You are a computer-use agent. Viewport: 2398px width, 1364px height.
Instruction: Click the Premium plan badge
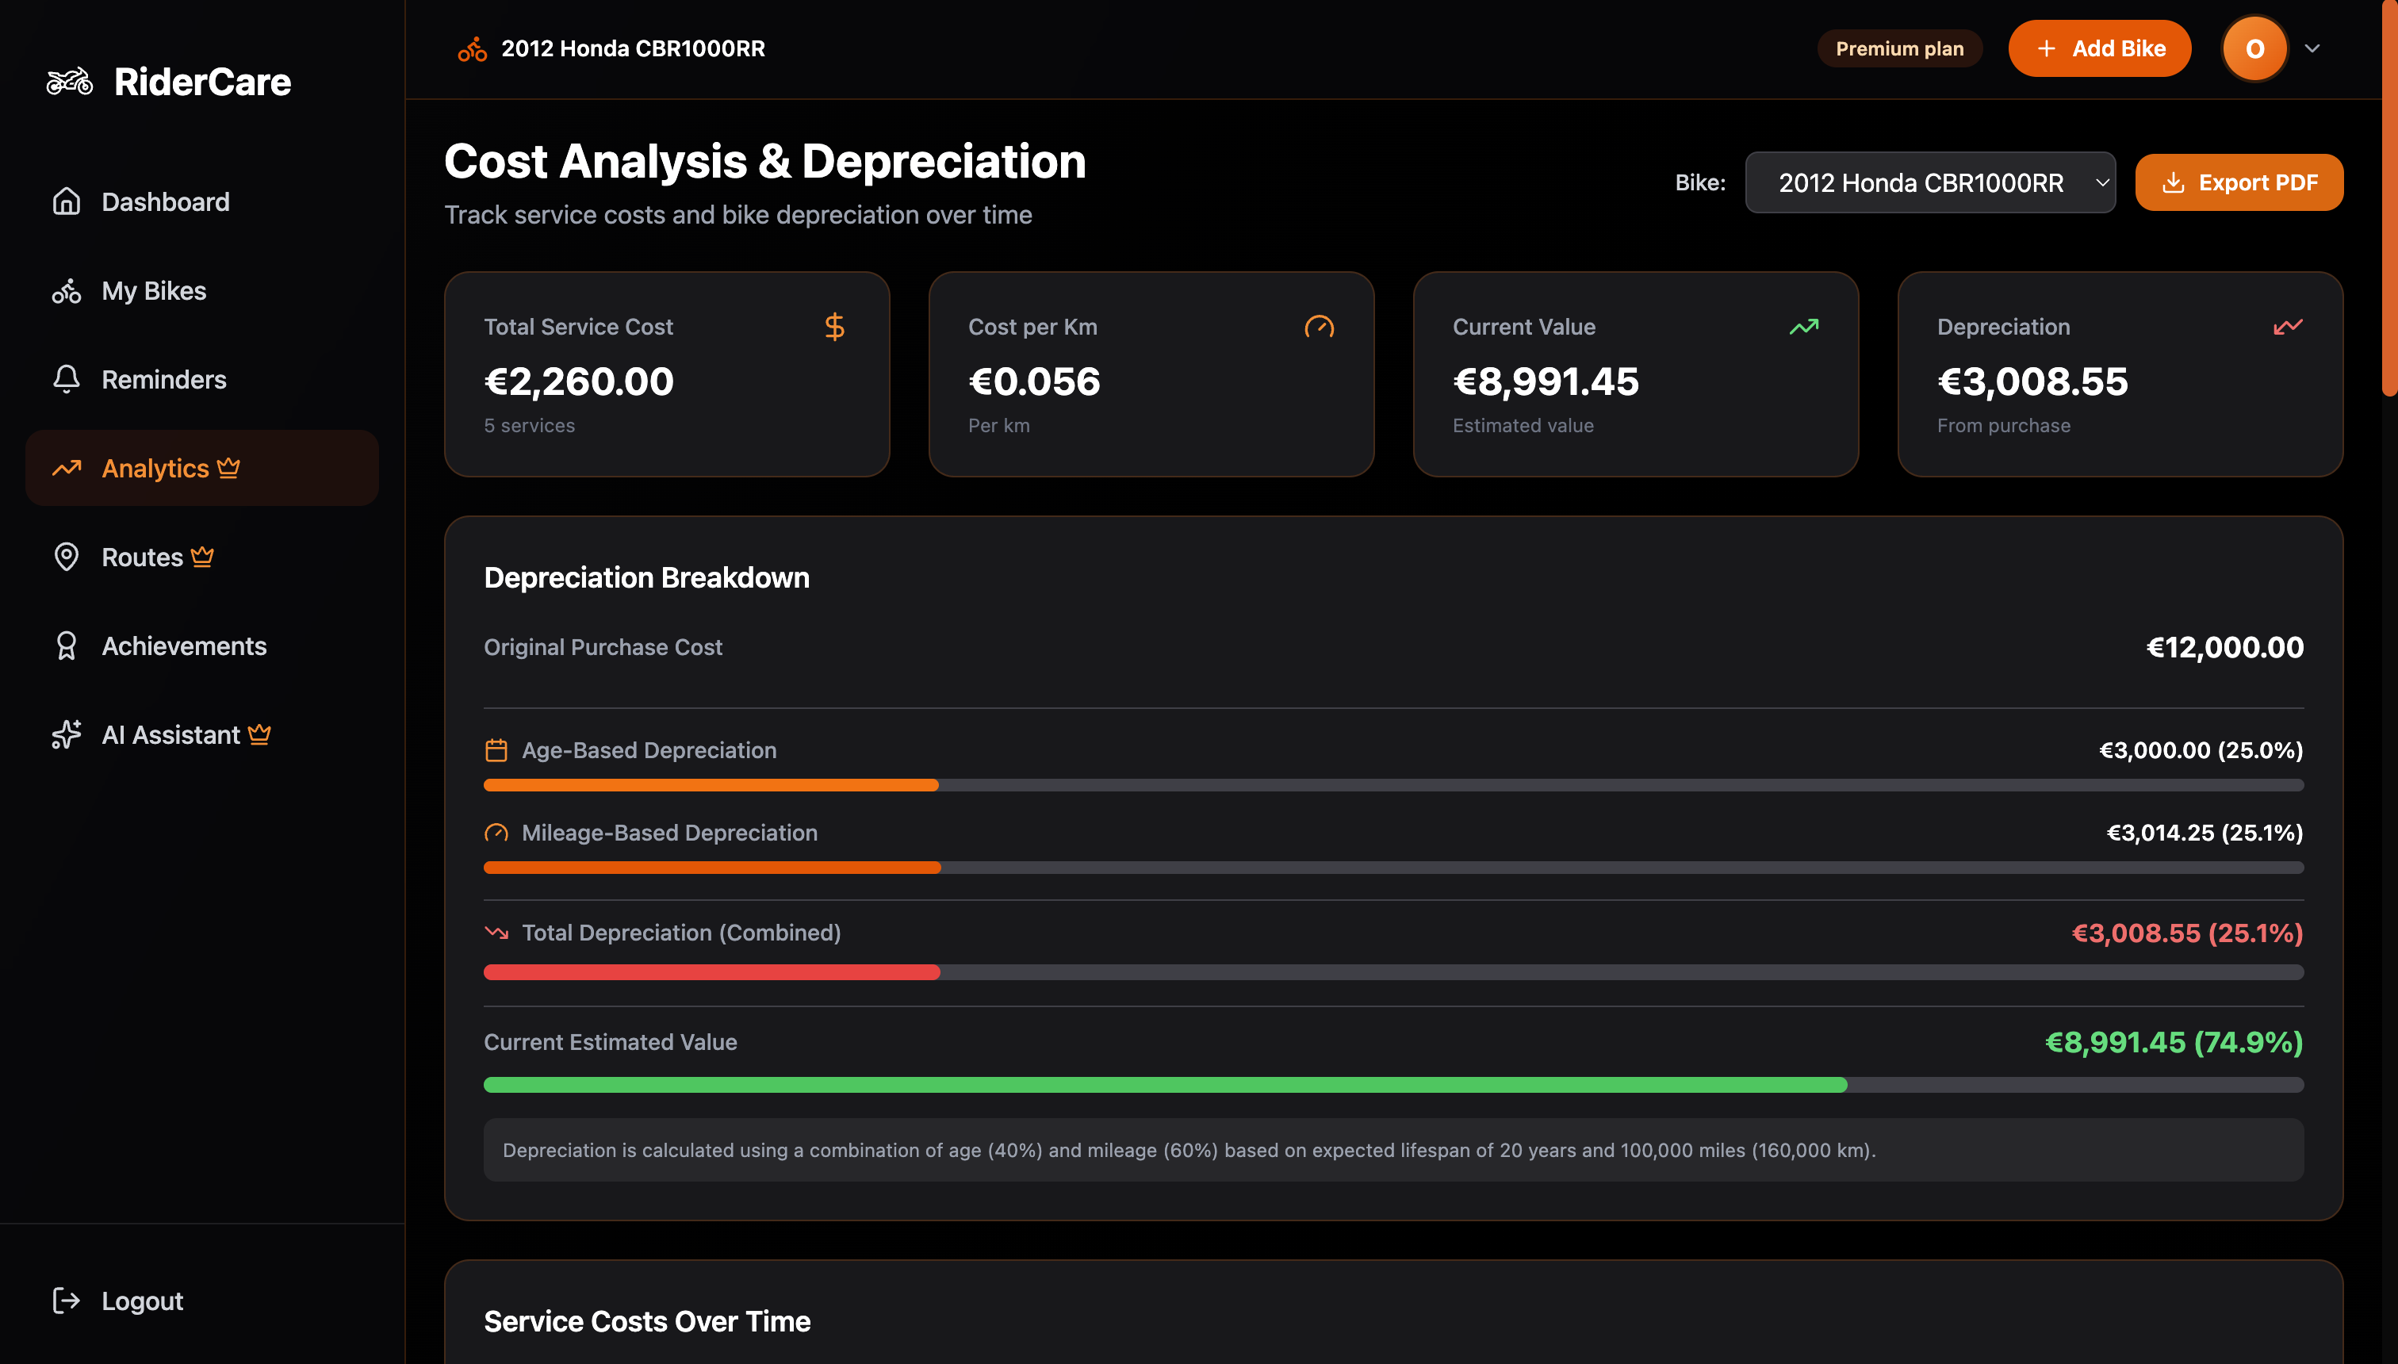1900,48
